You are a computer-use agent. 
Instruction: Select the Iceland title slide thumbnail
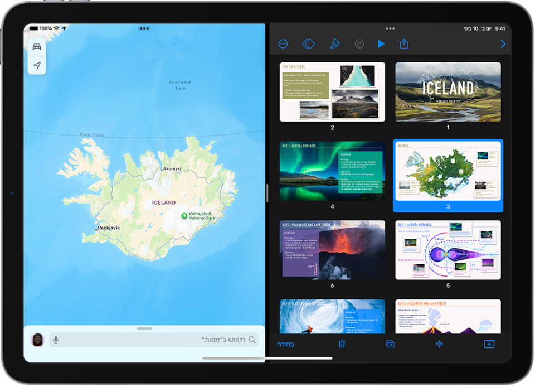[x=448, y=92]
